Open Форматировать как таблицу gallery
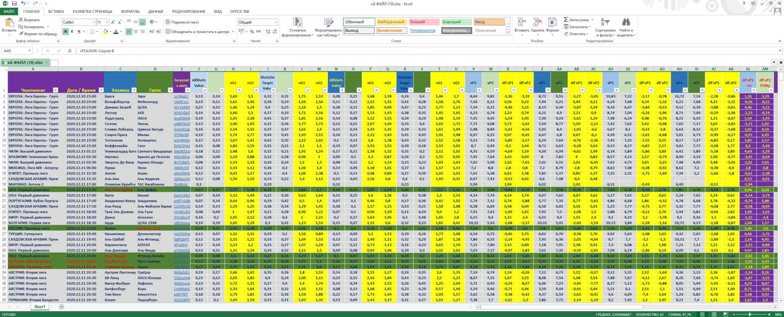784x317 pixels. 328,27
